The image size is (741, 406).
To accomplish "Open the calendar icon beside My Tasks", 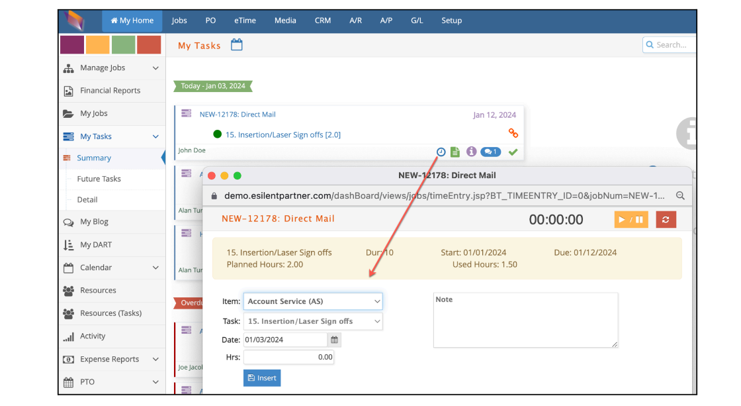I will (x=237, y=45).
